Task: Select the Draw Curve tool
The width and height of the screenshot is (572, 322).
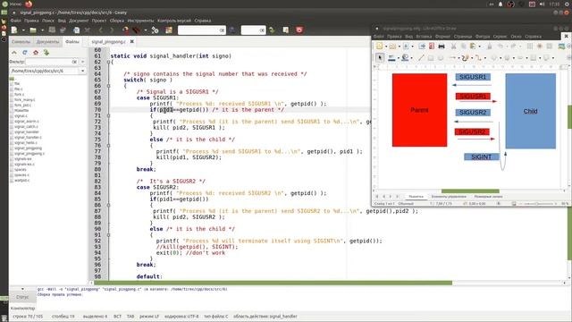Action: pyautogui.click(x=465, y=57)
